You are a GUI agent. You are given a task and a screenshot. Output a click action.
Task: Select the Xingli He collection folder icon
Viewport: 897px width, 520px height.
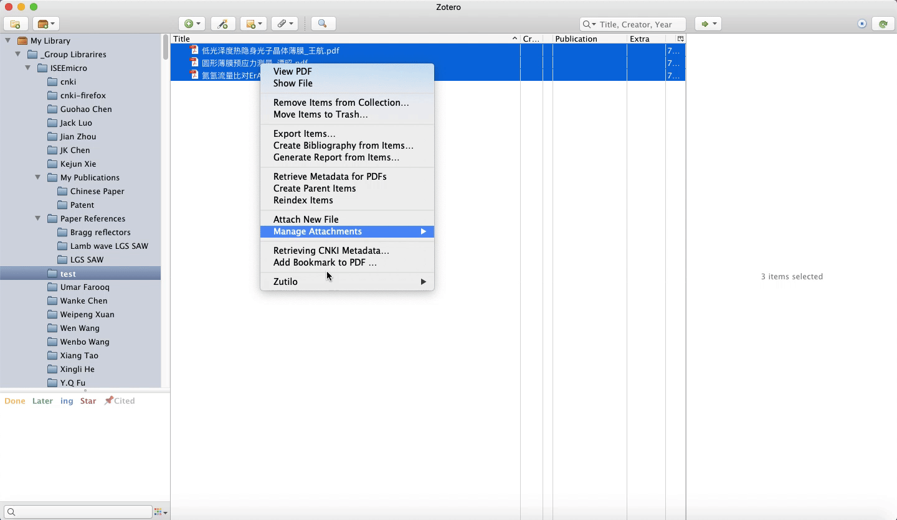pyautogui.click(x=52, y=369)
